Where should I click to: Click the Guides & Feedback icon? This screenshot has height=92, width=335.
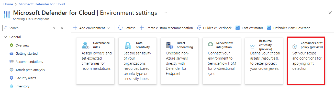(x=199, y=28)
